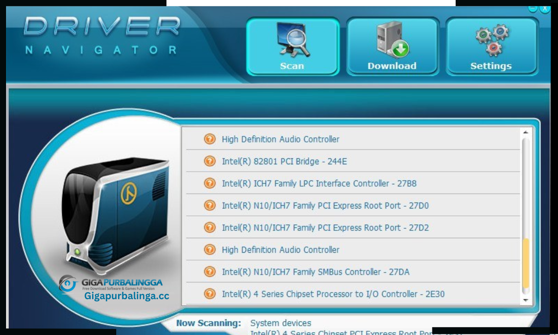Minimize the Driver Navigator window
This screenshot has height=335, width=558.
[533, 9]
